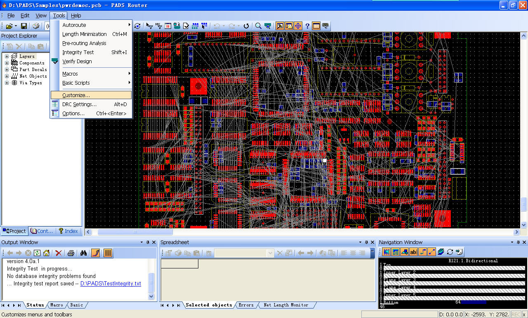
Task: Toggle the 'ab|' text display icon
Action: point(414,252)
